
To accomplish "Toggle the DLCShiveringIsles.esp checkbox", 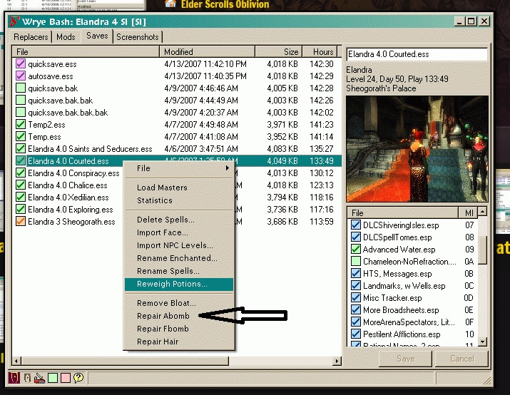I will (356, 225).
